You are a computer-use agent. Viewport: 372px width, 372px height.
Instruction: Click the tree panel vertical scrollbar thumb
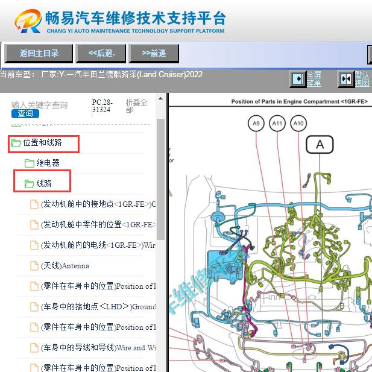point(160,179)
